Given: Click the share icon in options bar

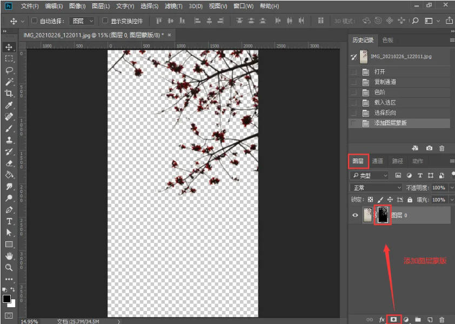Looking at the screenshot, I should 449,21.
